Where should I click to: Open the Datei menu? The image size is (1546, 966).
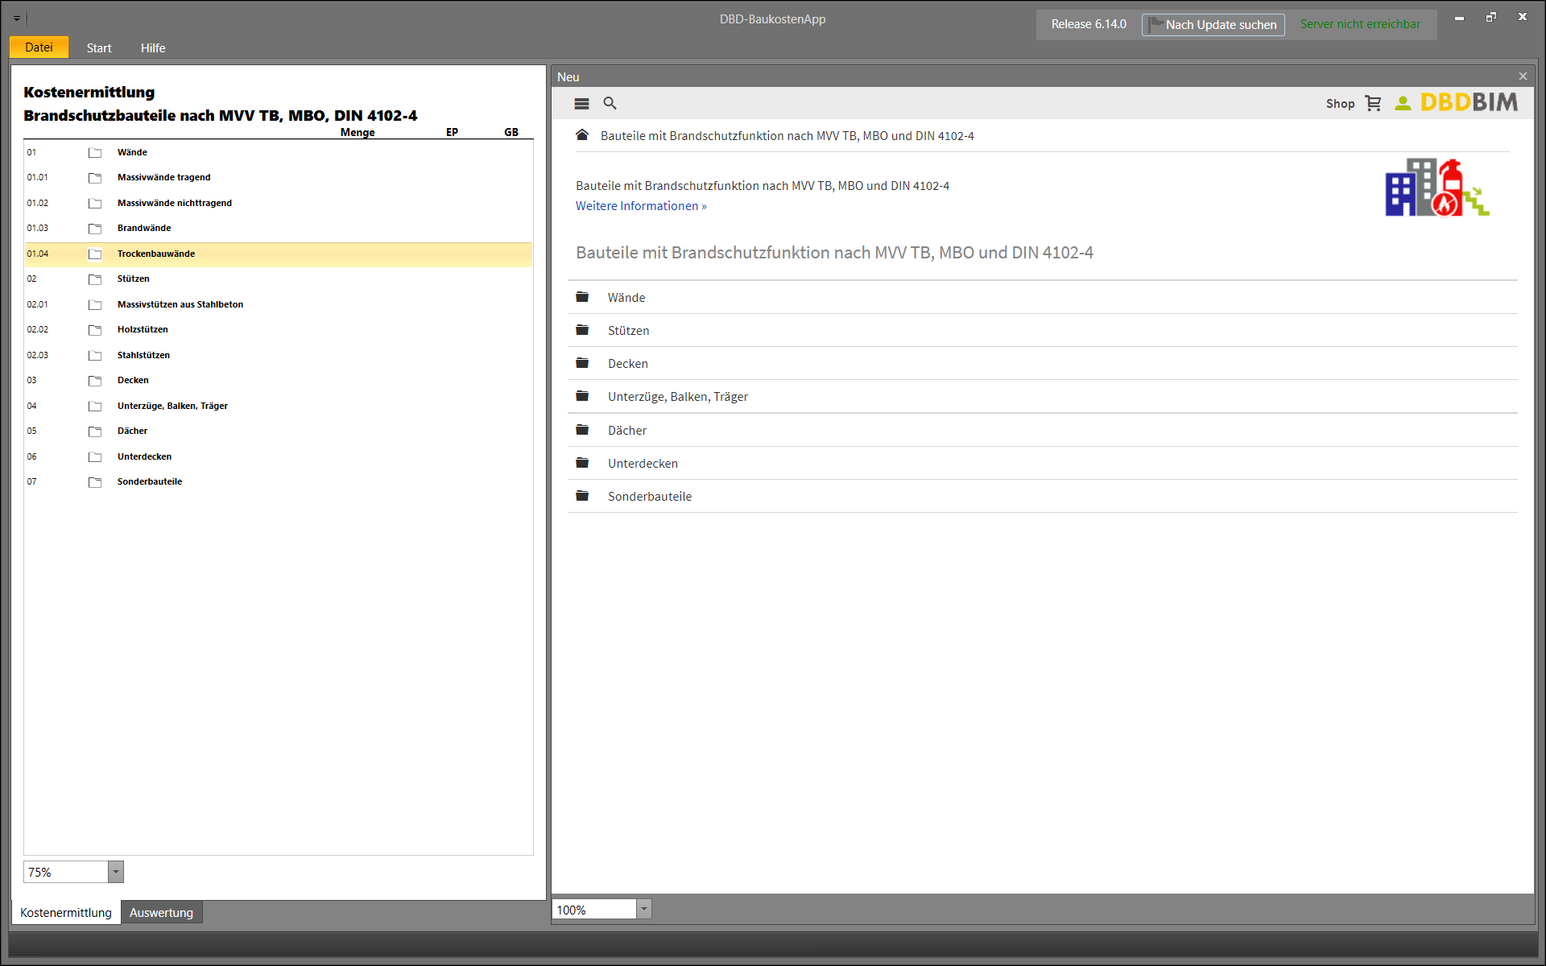[39, 47]
